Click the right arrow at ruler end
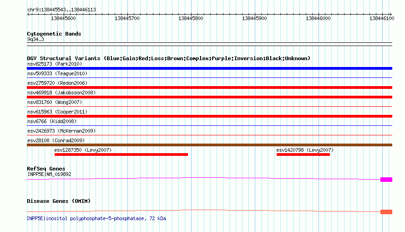The width and height of the screenshot is (405, 232). pyautogui.click(x=390, y=14)
